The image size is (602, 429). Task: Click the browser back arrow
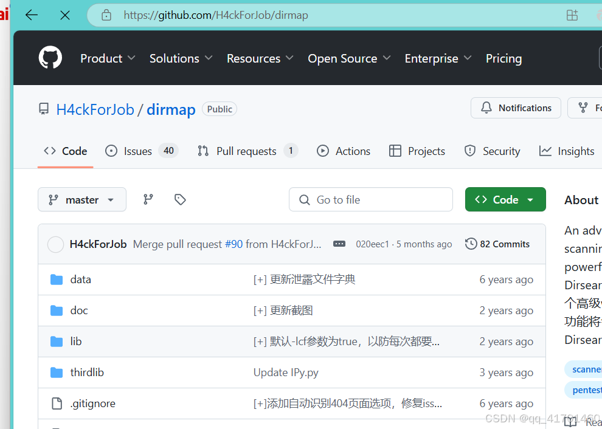[x=32, y=15]
